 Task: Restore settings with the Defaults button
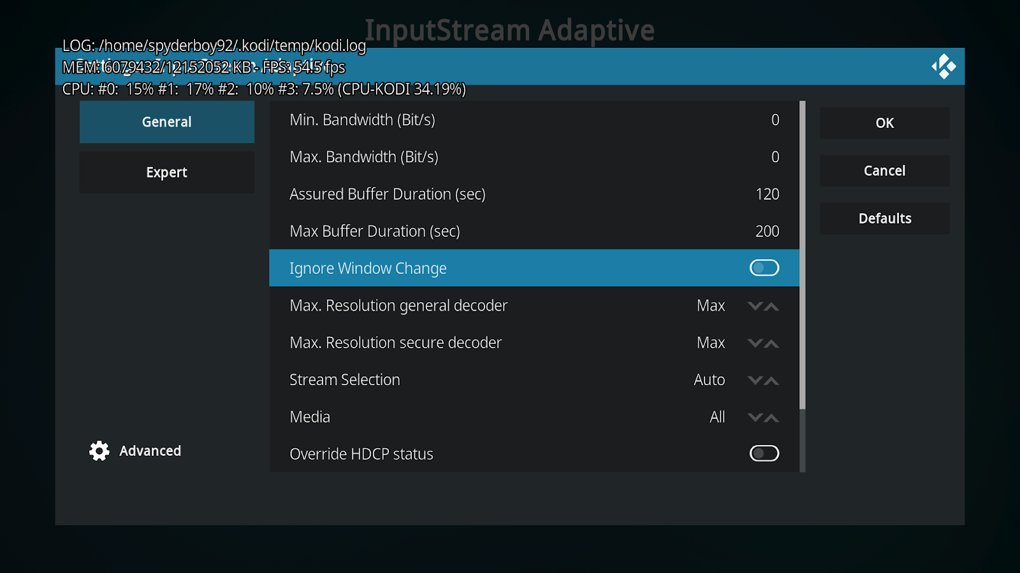[884, 218]
